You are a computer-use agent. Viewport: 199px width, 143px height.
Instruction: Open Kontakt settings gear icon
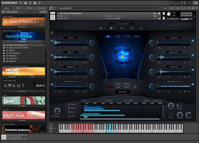(x=30, y=3)
